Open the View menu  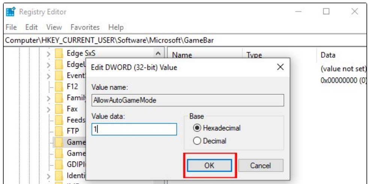coord(53,27)
